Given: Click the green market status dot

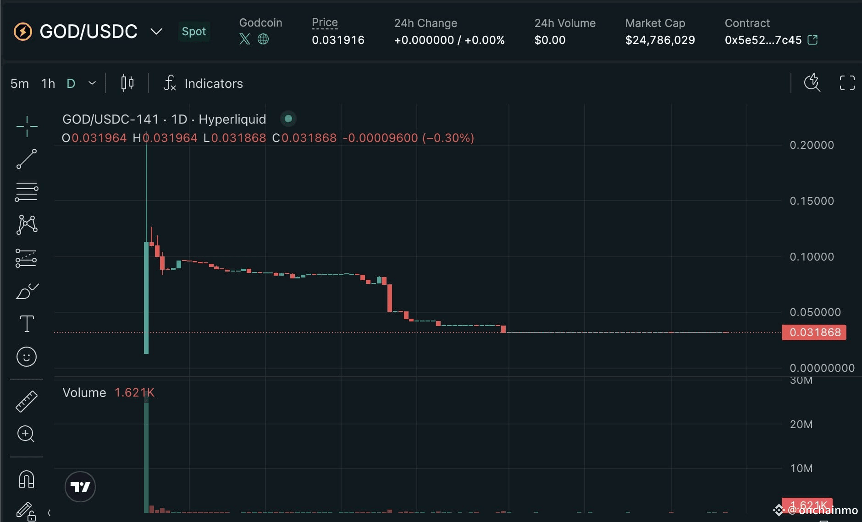Looking at the screenshot, I should tap(288, 119).
